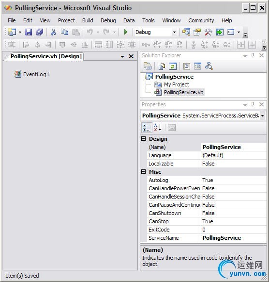The image size is (269, 282).
Task: Click the Localizable property value False
Action: click(234, 164)
